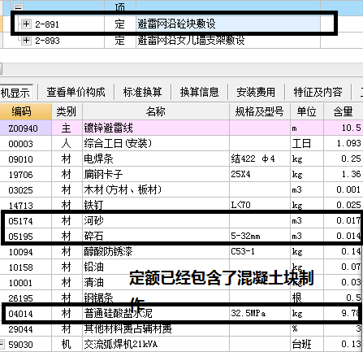Select the 避雷网沿砼块敷设 name cell
Image resolution: width=363 pixels, height=352 pixels.
click(x=228, y=24)
